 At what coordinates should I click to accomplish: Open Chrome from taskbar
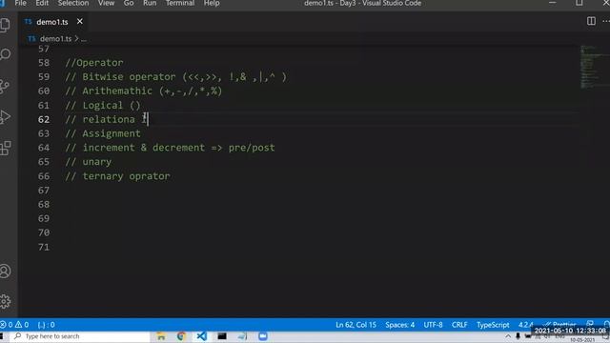[181, 336]
